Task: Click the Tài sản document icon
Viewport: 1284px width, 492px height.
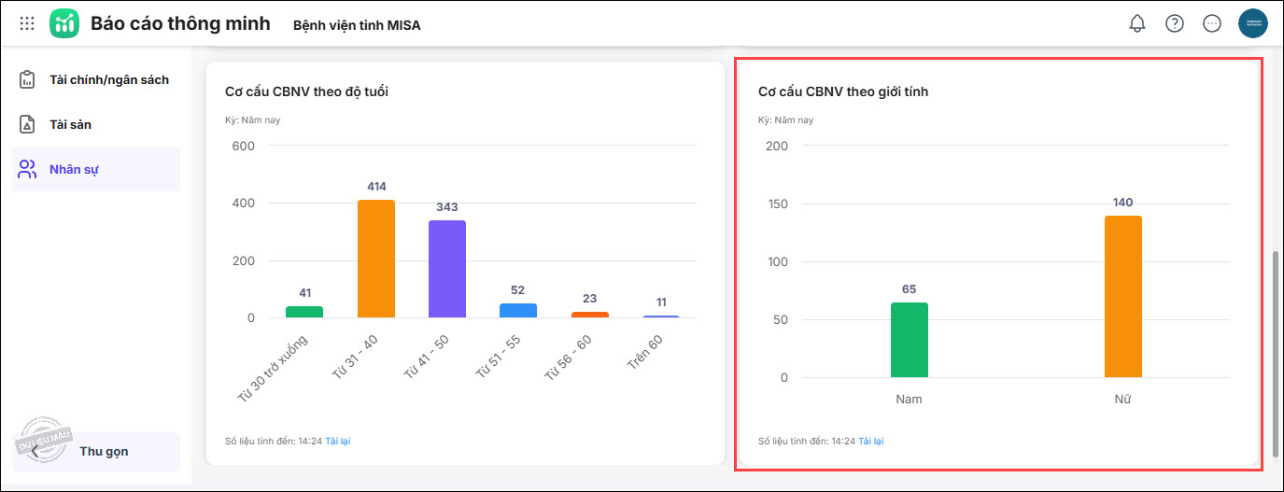Action: pos(28,124)
